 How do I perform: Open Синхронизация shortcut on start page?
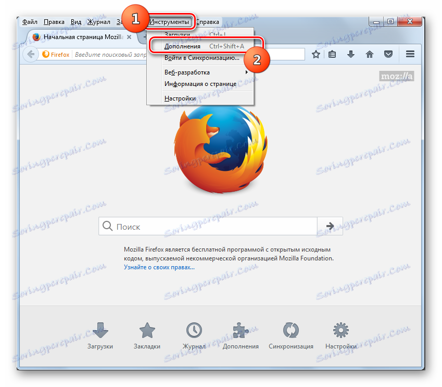[291, 336]
